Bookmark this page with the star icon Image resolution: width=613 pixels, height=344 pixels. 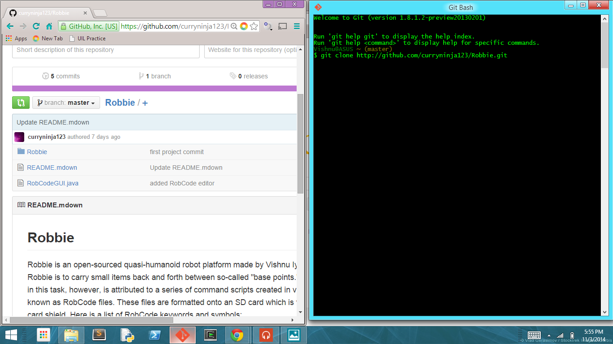[x=254, y=26]
